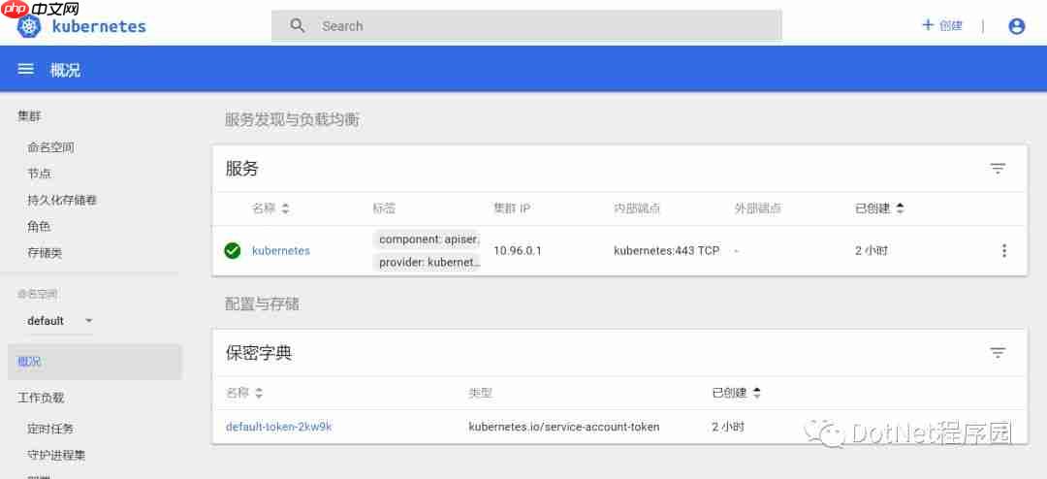Click the cluster IP 10.96.0.1
Image resolution: width=1047 pixels, height=479 pixels.
518,251
